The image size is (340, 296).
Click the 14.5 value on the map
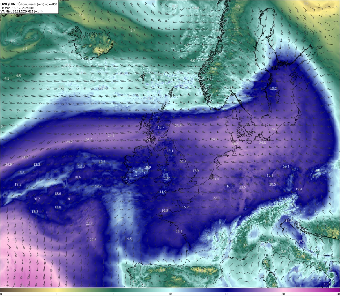click(128, 239)
